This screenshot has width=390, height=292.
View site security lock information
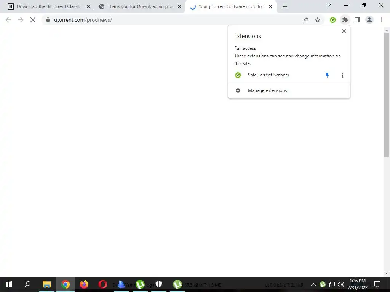click(48, 20)
